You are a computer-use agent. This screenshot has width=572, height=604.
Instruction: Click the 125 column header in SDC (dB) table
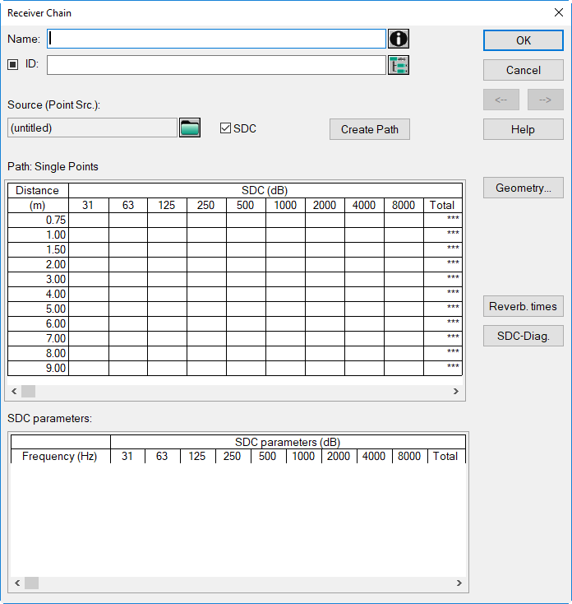point(168,206)
